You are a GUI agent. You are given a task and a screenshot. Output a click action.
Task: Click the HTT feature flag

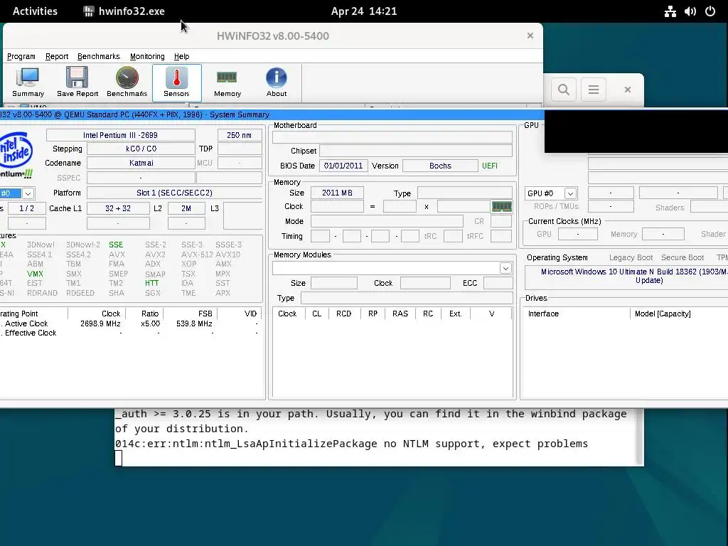tap(151, 283)
